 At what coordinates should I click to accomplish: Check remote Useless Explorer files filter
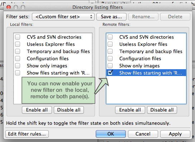110,44
